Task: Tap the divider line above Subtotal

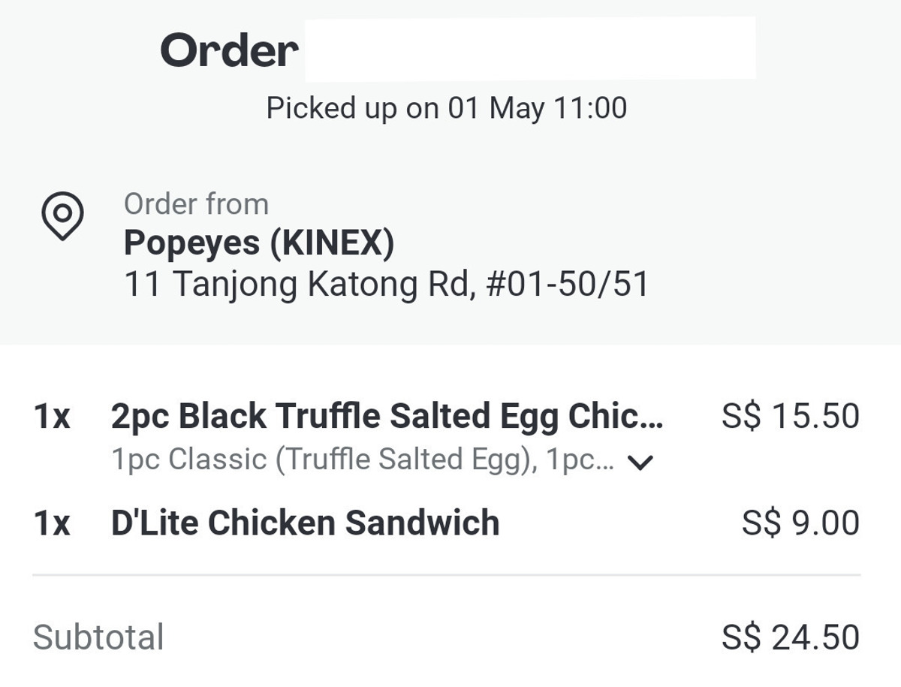Action: click(x=447, y=575)
